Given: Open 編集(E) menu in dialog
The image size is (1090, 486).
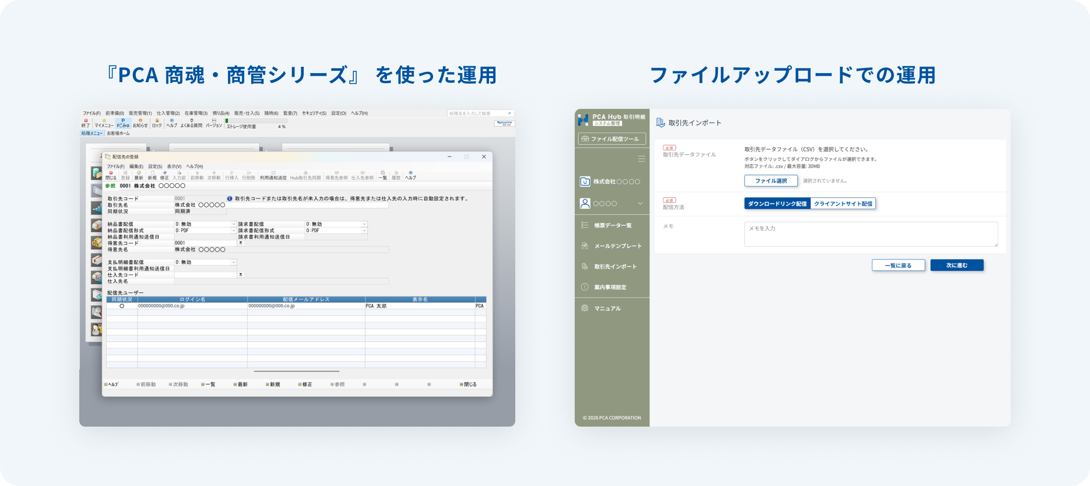Looking at the screenshot, I should [x=136, y=166].
